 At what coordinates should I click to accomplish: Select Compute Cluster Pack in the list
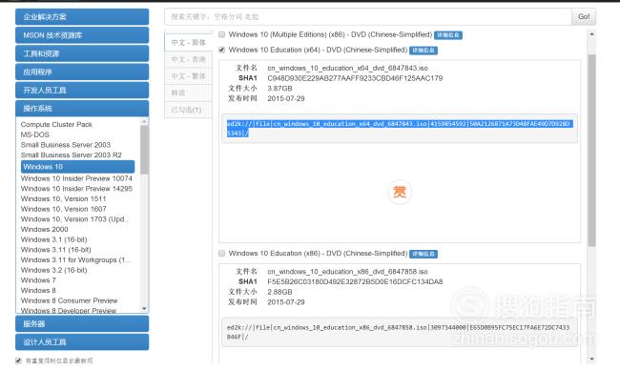point(56,124)
